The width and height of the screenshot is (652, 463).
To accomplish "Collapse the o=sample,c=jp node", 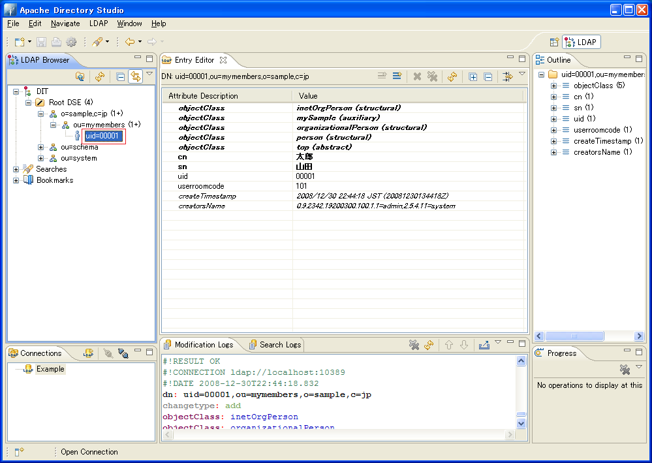I will coord(40,114).
